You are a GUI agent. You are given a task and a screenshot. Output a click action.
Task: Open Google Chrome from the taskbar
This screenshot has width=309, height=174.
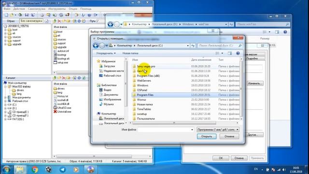pyautogui.click(x=35, y=170)
